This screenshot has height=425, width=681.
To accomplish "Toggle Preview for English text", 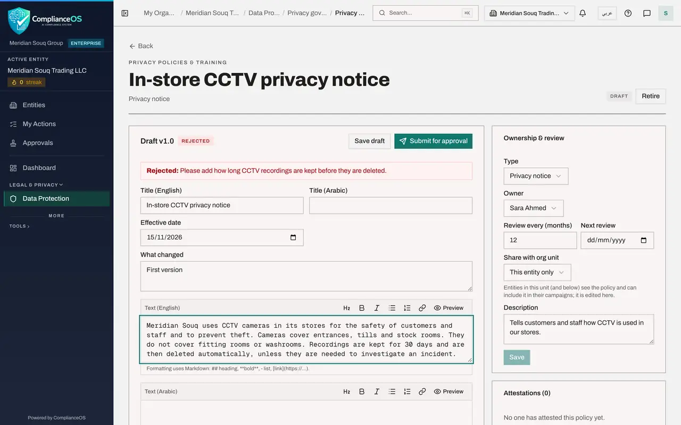I will (x=449, y=308).
